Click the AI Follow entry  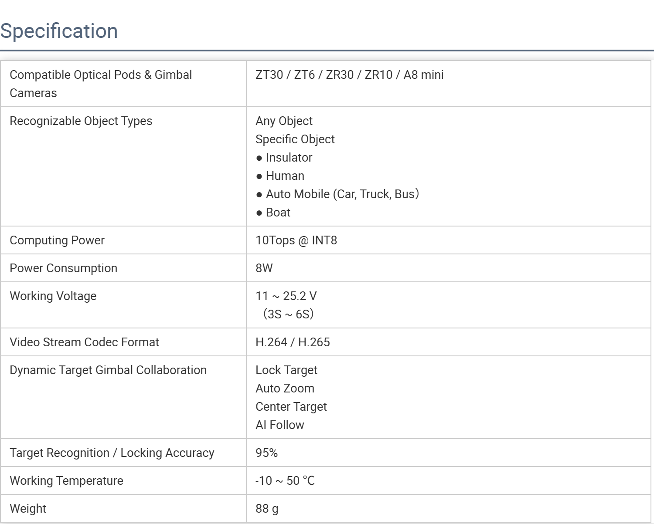pyautogui.click(x=280, y=425)
